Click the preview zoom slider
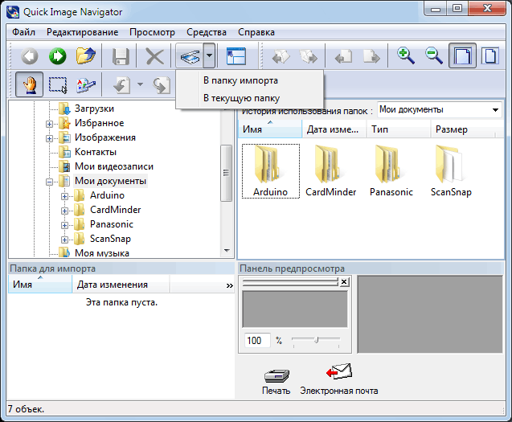 [x=316, y=340]
